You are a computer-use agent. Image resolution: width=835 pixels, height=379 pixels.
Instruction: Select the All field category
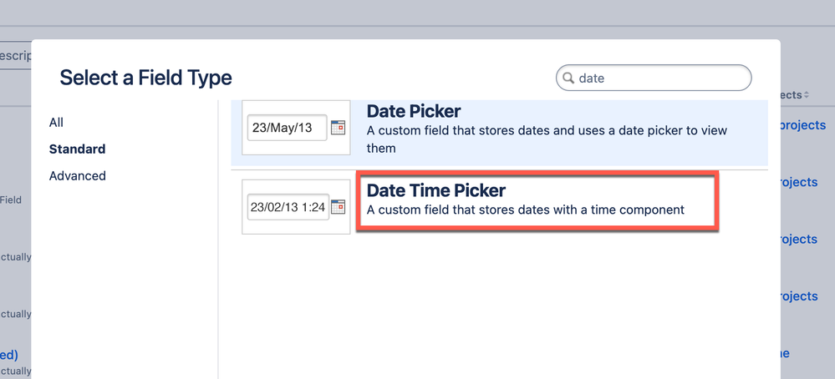pos(56,123)
